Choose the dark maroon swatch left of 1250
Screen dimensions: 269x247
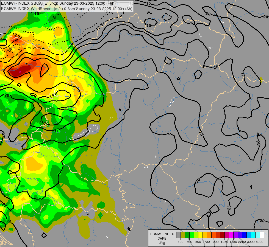(x=223, y=235)
